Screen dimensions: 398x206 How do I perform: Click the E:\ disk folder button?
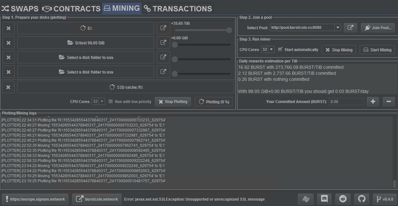(x=85, y=28)
